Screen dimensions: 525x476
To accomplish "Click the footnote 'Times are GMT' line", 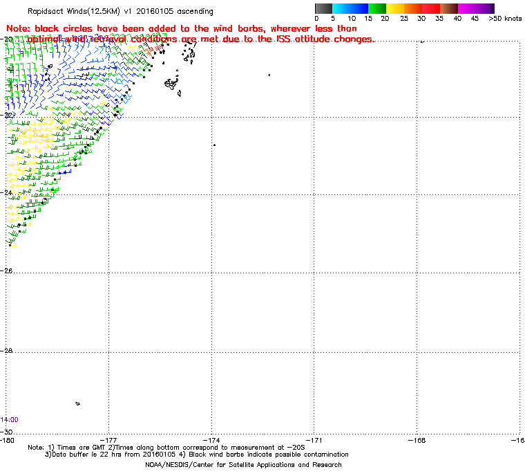I will (x=166, y=448).
